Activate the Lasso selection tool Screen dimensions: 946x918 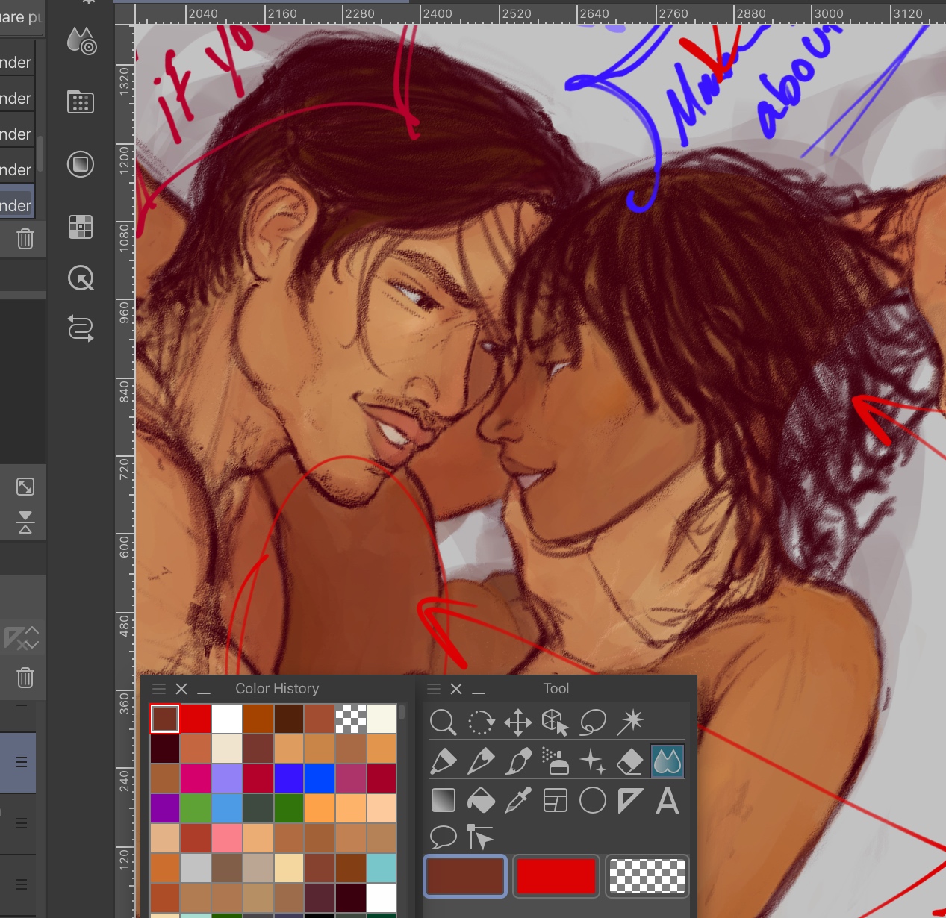[593, 722]
